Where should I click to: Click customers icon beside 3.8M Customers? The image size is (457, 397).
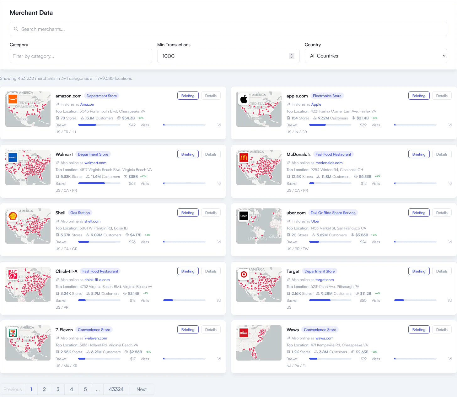(x=316, y=352)
